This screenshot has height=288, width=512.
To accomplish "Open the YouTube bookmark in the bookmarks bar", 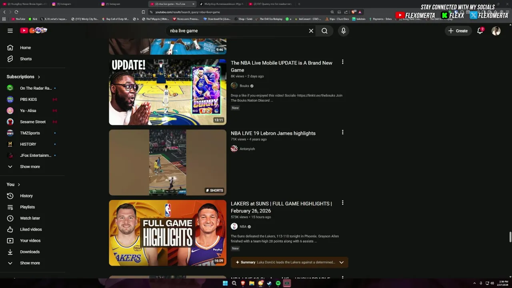I will coord(18,19).
